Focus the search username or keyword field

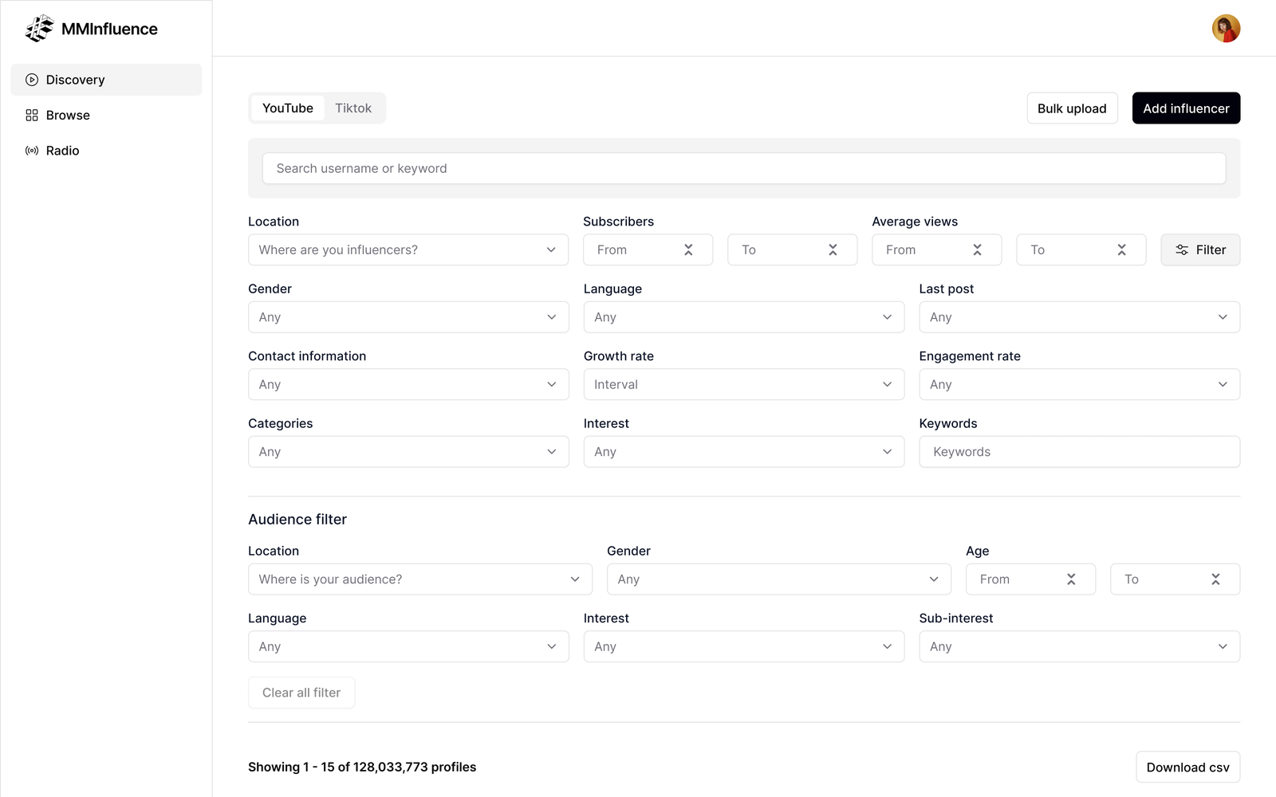[x=743, y=168]
